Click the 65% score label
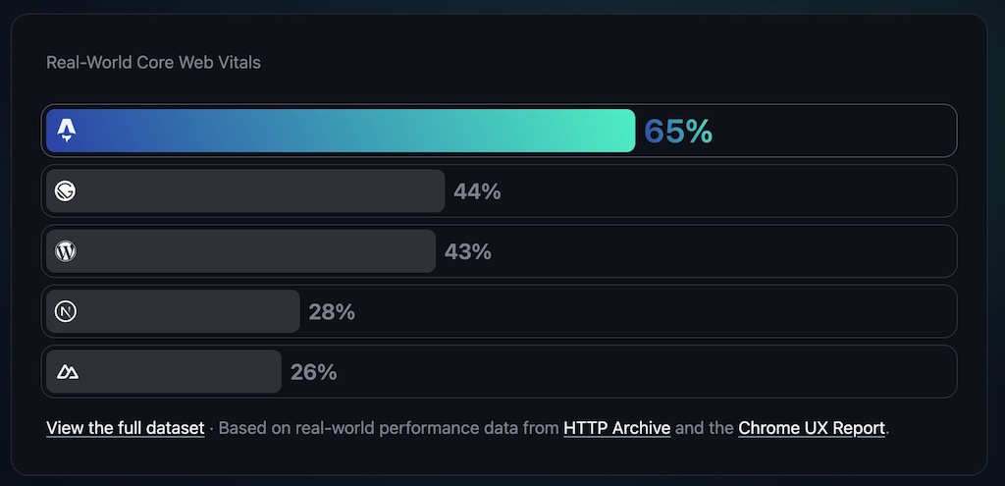The width and height of the screenshot is (1005, 486). point(678,131)
